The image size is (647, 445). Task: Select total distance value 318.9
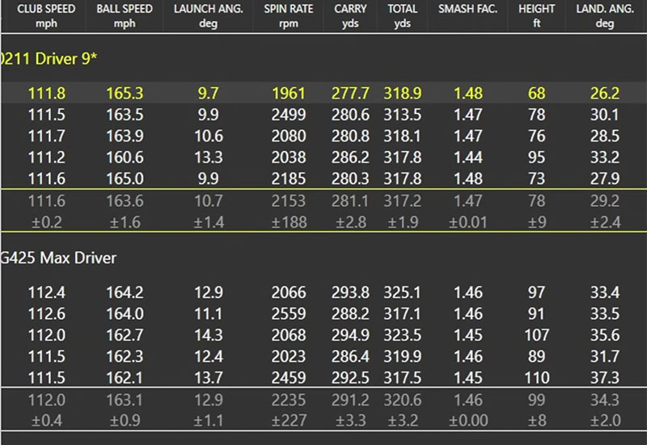403,93
